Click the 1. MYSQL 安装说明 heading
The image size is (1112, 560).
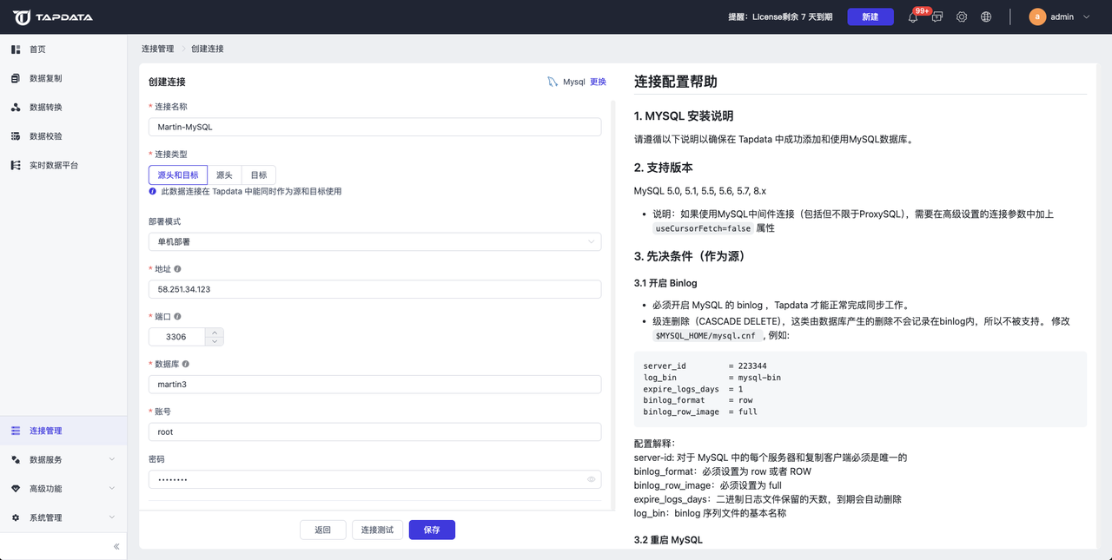point(684,115)
